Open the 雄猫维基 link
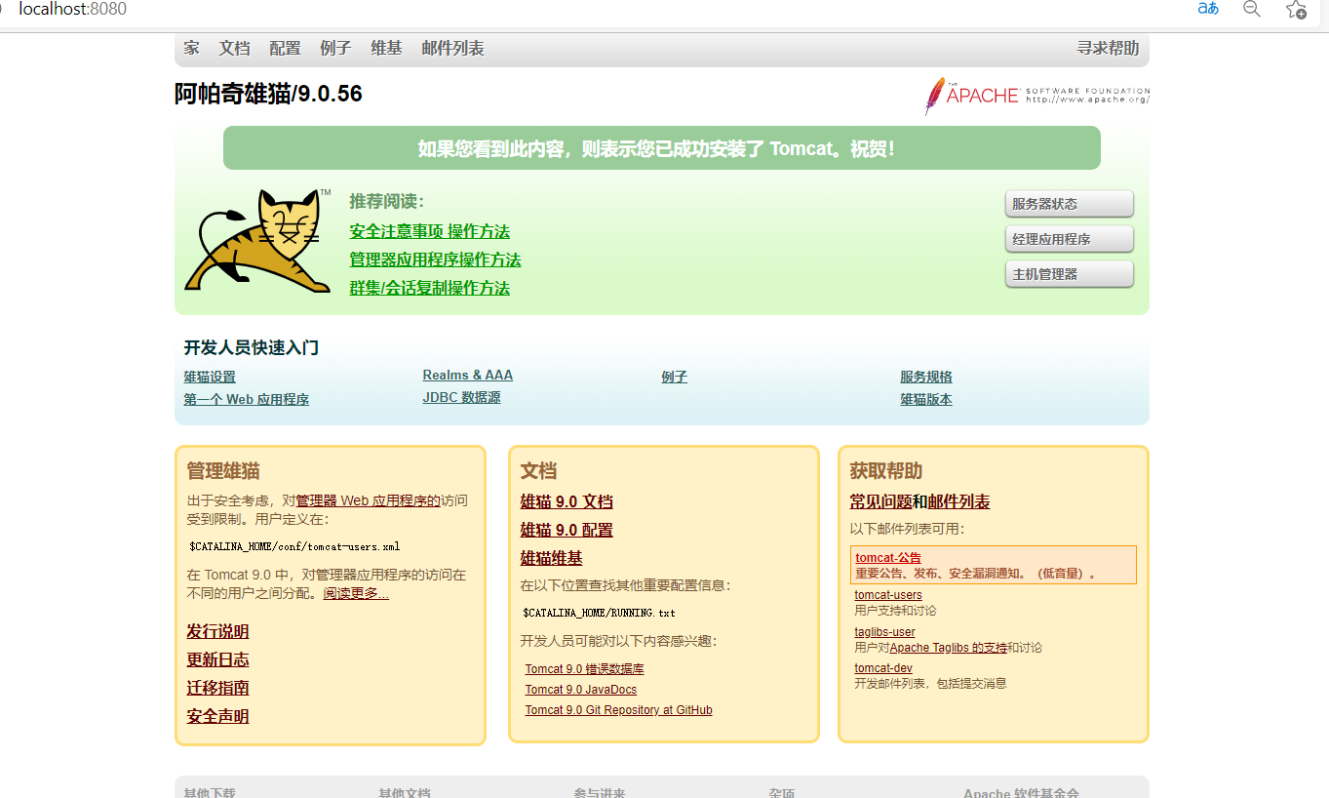Screen dimensions: 1329x798 (552, 558)
